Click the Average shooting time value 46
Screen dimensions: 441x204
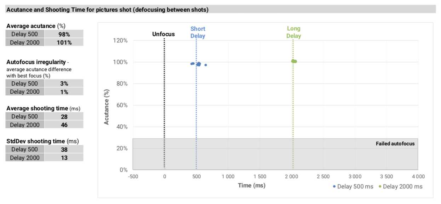[64, 124]
